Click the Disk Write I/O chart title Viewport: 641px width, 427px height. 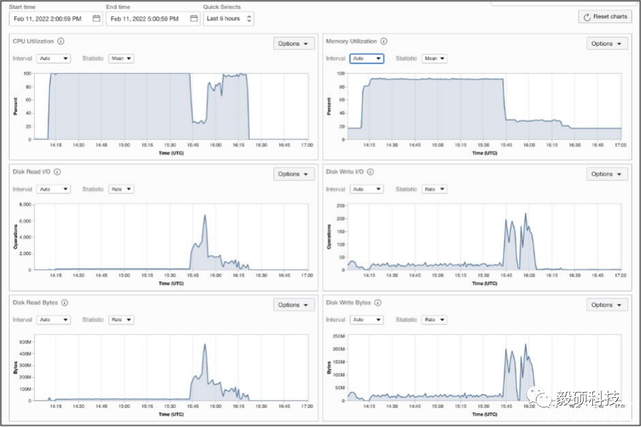(x=345, y=172)
